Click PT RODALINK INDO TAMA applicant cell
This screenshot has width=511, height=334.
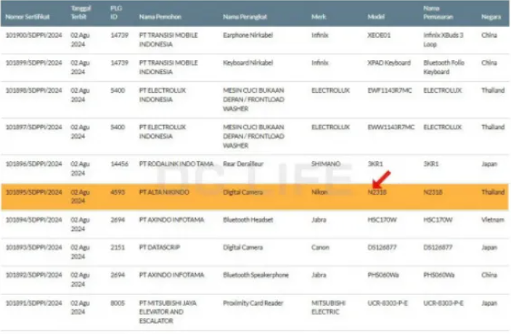click(176, 163)
